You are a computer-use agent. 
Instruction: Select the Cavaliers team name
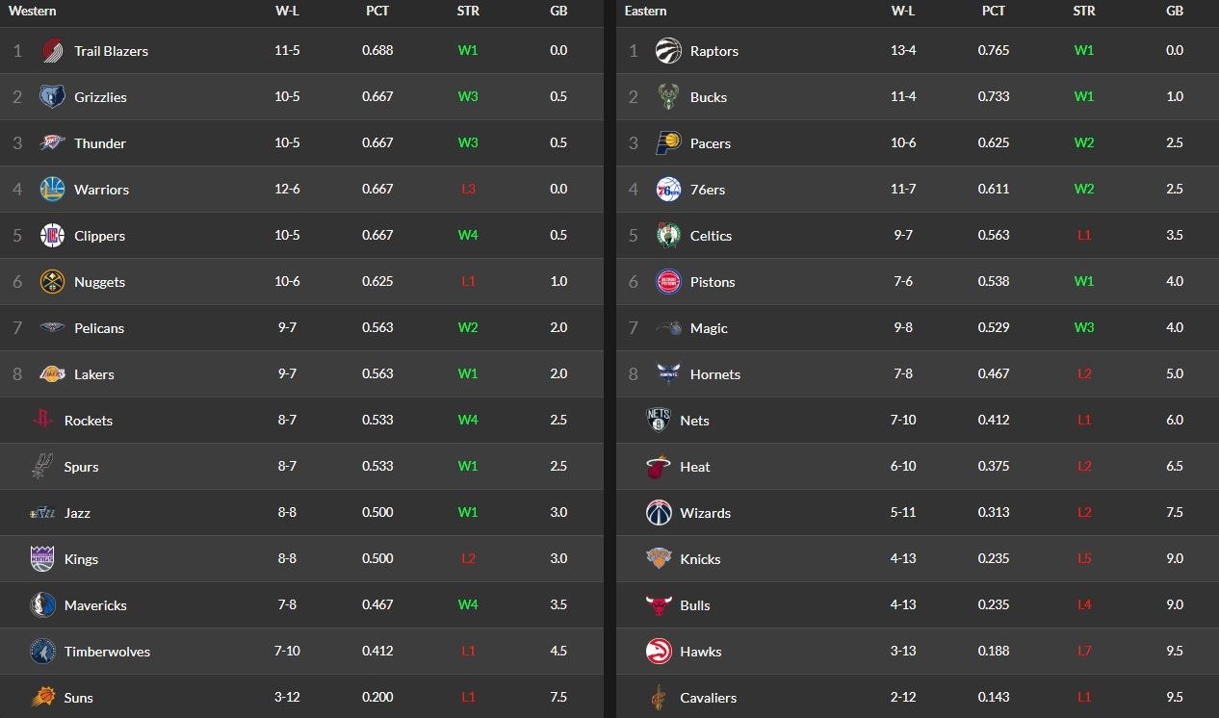point(708,698)
